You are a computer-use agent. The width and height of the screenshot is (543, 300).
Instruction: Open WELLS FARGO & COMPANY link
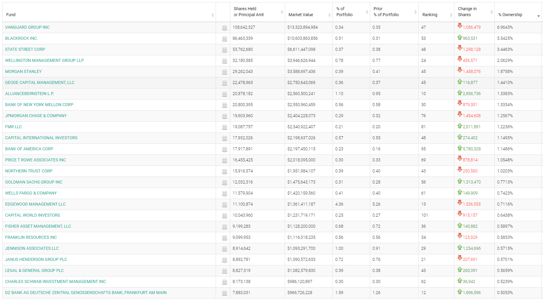coord(31,193)
